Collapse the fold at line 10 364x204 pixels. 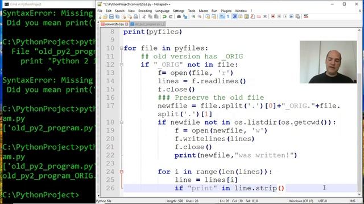(121, 48)
